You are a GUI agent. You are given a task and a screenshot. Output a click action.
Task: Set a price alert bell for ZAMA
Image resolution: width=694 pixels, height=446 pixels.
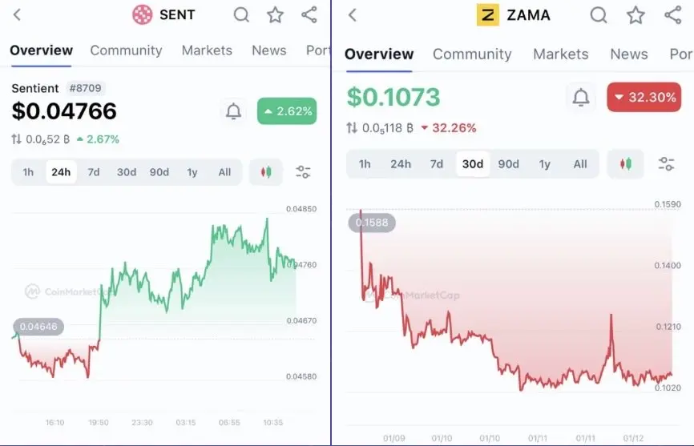click(581, 98)
